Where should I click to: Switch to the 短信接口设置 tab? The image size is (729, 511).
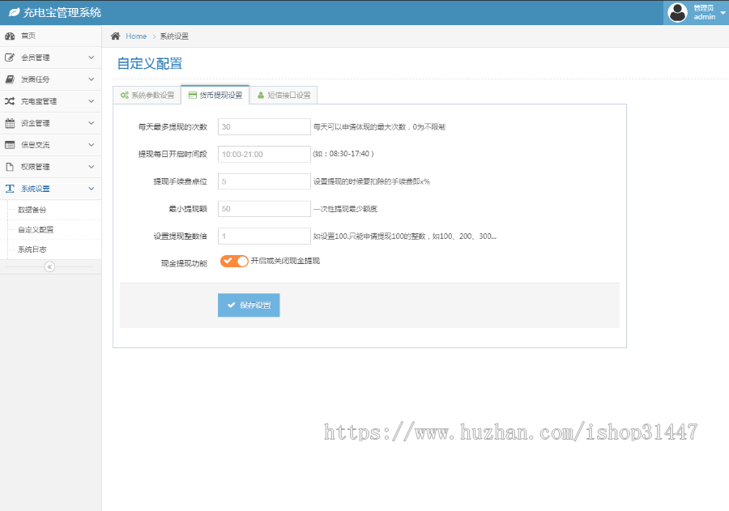[283, 95]
